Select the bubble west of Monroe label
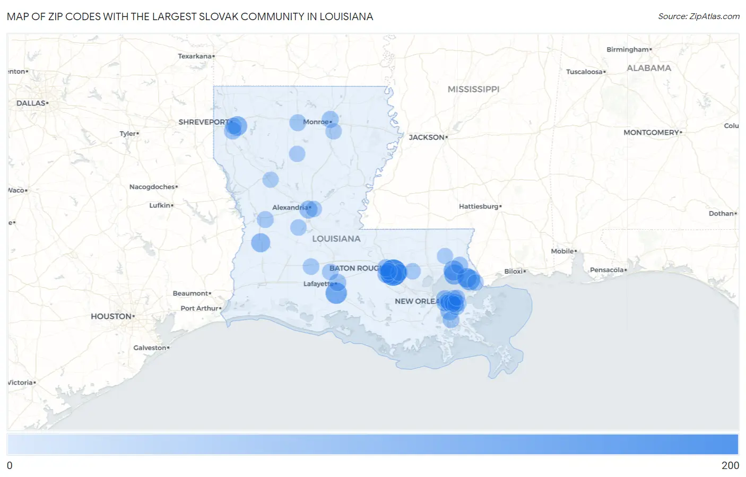Screen dimensions: 746x477 click(298, 123)
